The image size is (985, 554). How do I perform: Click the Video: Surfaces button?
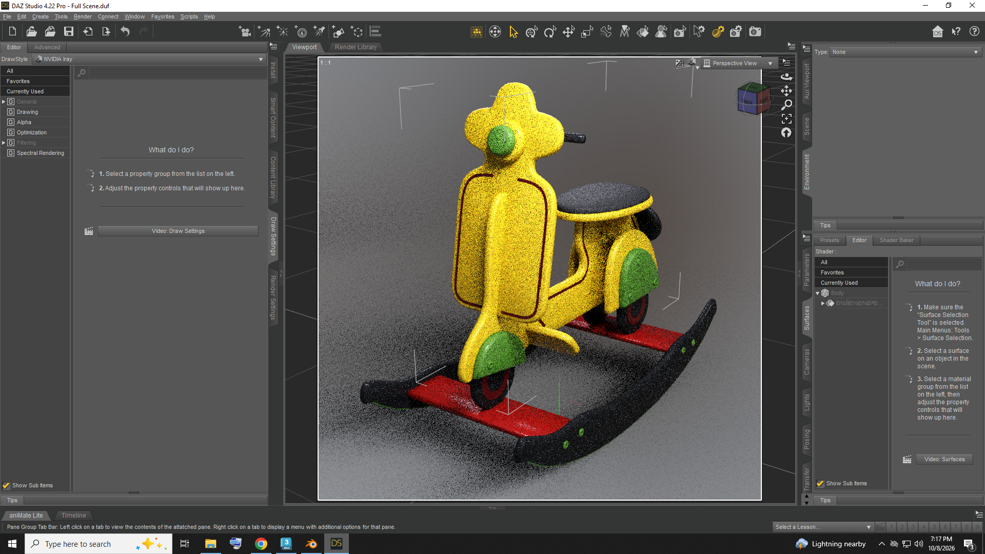coord(944,459)
